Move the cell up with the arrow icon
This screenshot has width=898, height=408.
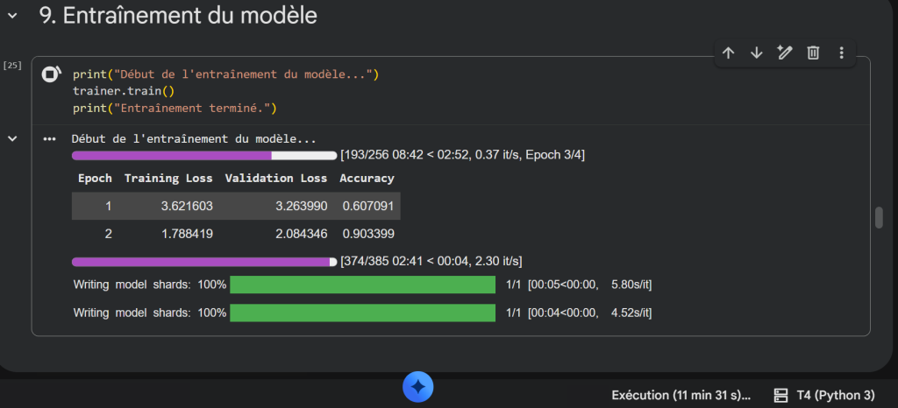click(x=728, y=53)
